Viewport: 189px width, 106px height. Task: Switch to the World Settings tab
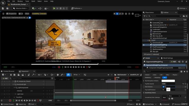coord(167,58)
